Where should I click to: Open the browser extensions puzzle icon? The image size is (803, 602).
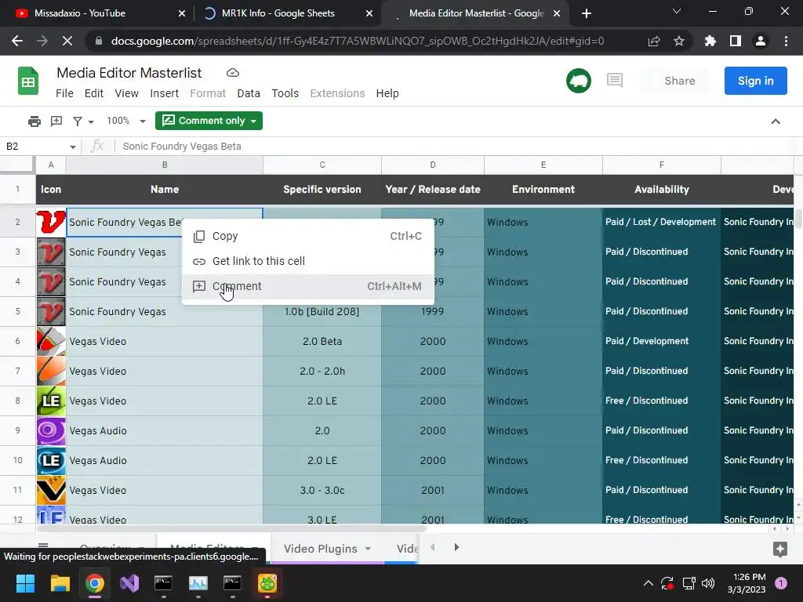click(x=710, y=41)
